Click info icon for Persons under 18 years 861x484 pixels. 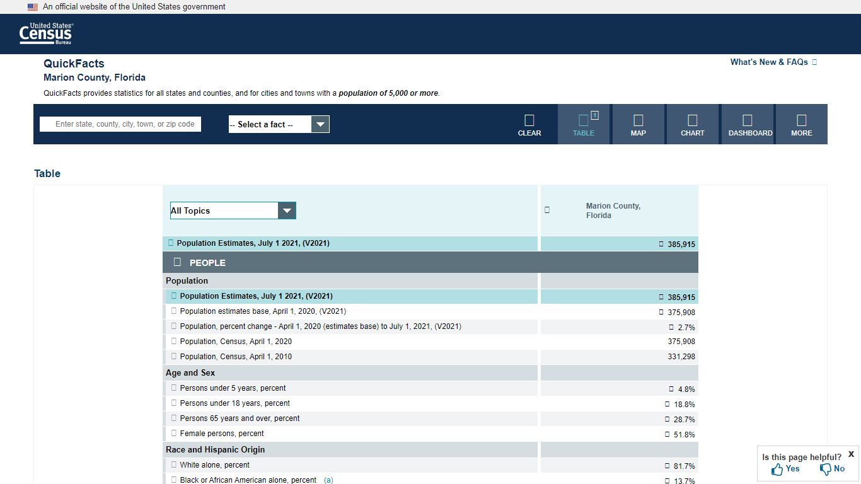click(x=174, y=403)
